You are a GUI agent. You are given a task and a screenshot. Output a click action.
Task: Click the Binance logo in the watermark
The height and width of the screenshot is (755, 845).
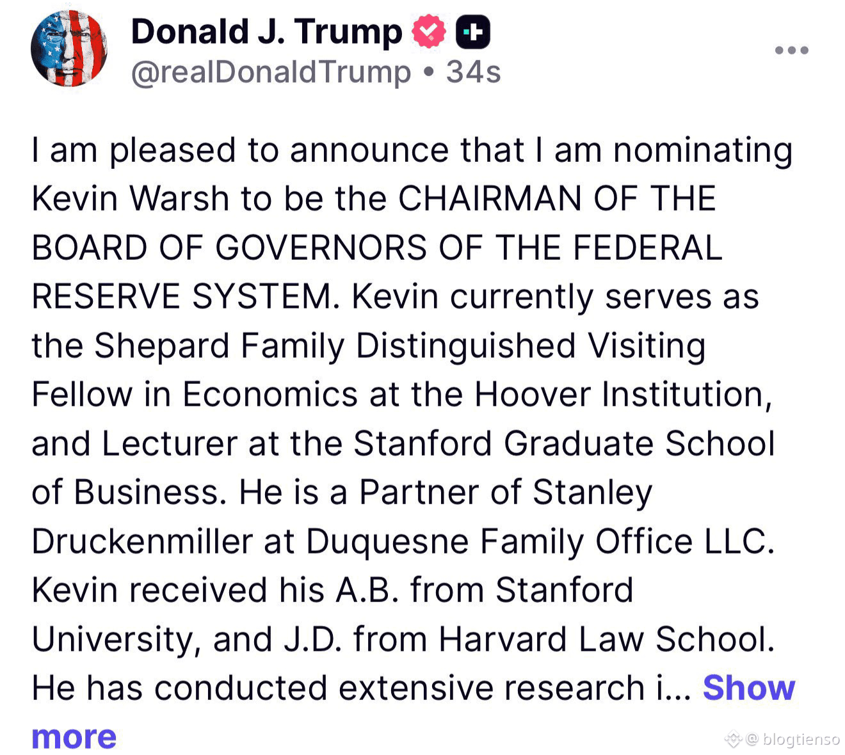click(x=732, y=740)
